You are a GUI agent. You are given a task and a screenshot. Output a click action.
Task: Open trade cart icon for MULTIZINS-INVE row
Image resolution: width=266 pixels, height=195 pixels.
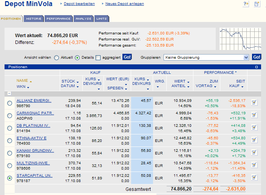(254, 165)
